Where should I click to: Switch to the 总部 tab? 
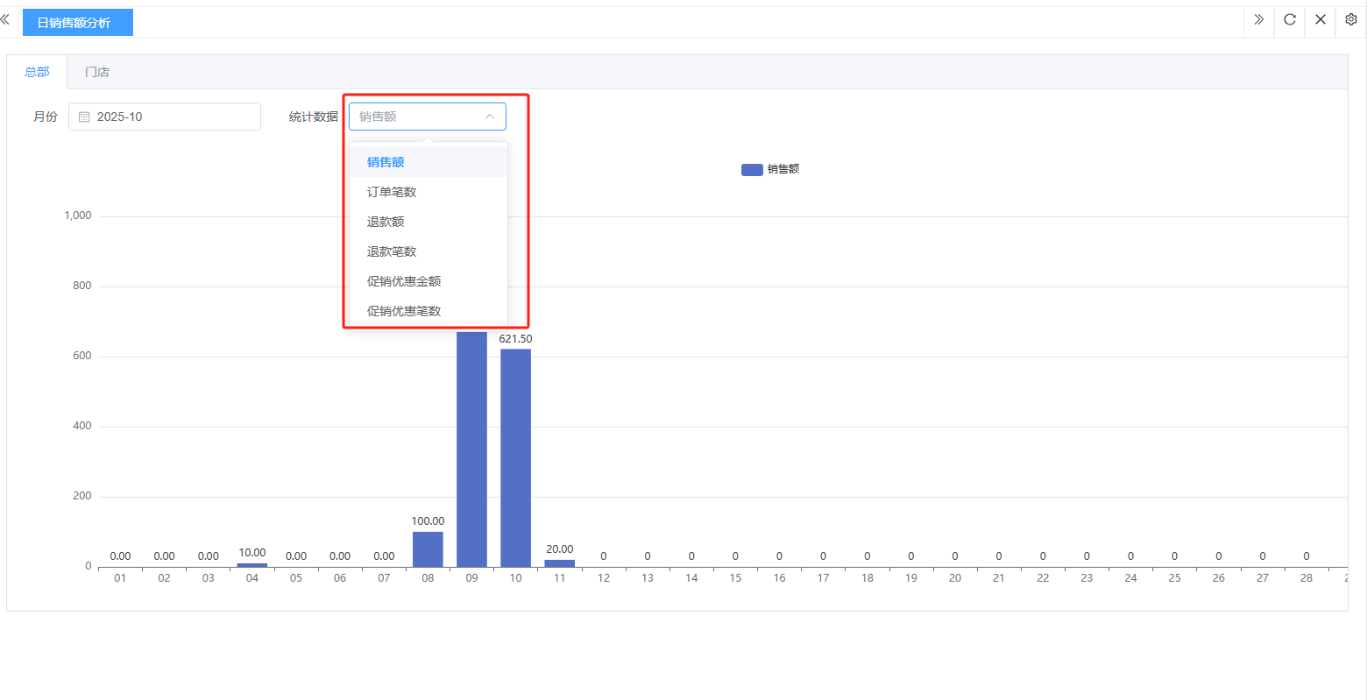pos(37,72)
